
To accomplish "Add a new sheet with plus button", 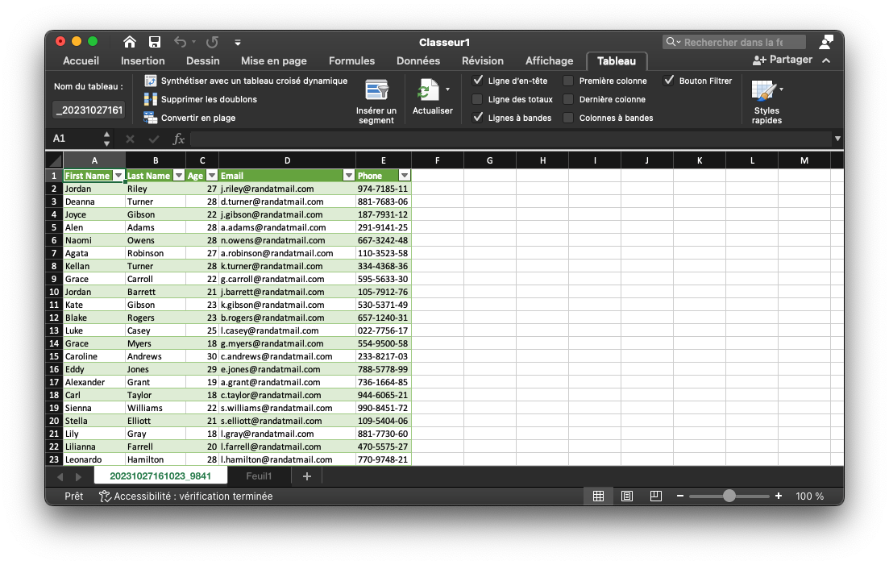I will (x=307, y=476).
